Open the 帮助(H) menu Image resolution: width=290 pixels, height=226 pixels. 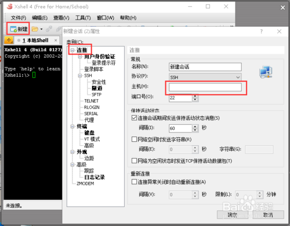point(128,18)
